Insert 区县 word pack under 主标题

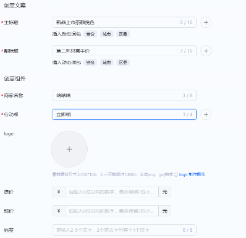[x=123, y=34]
